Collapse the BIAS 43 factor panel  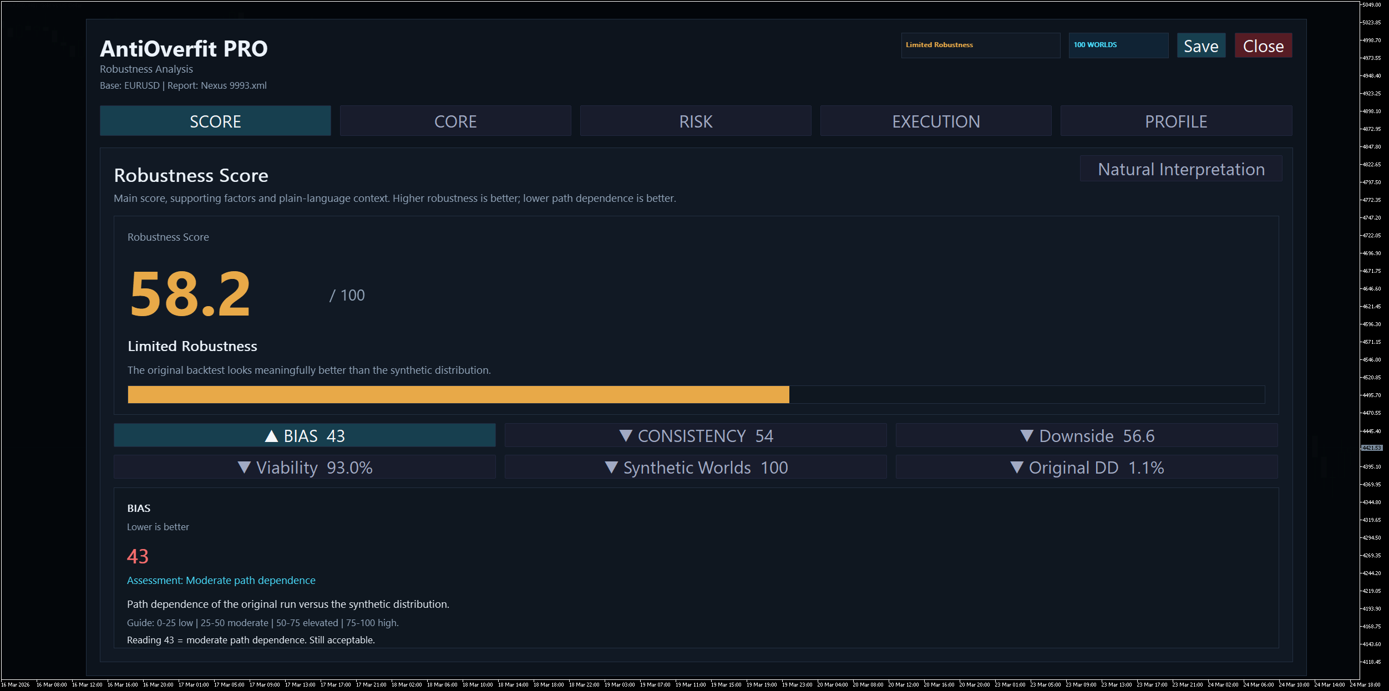point(305,436)
